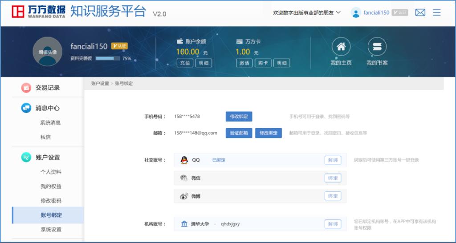
Task: Click the 编辑头像 profile picture
Action: pos(47,52)
